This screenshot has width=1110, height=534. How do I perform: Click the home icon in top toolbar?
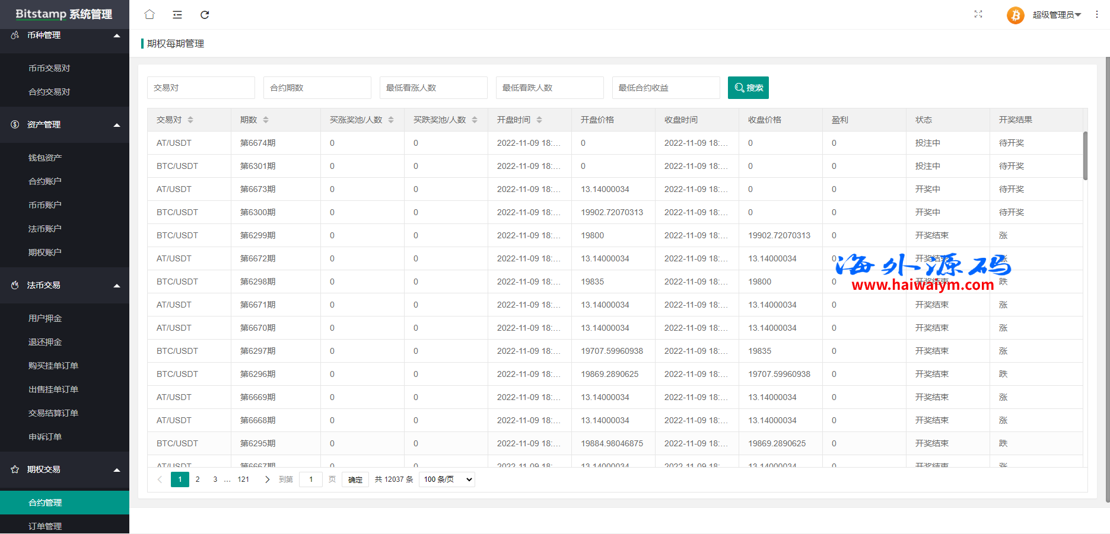pos(150,14)
